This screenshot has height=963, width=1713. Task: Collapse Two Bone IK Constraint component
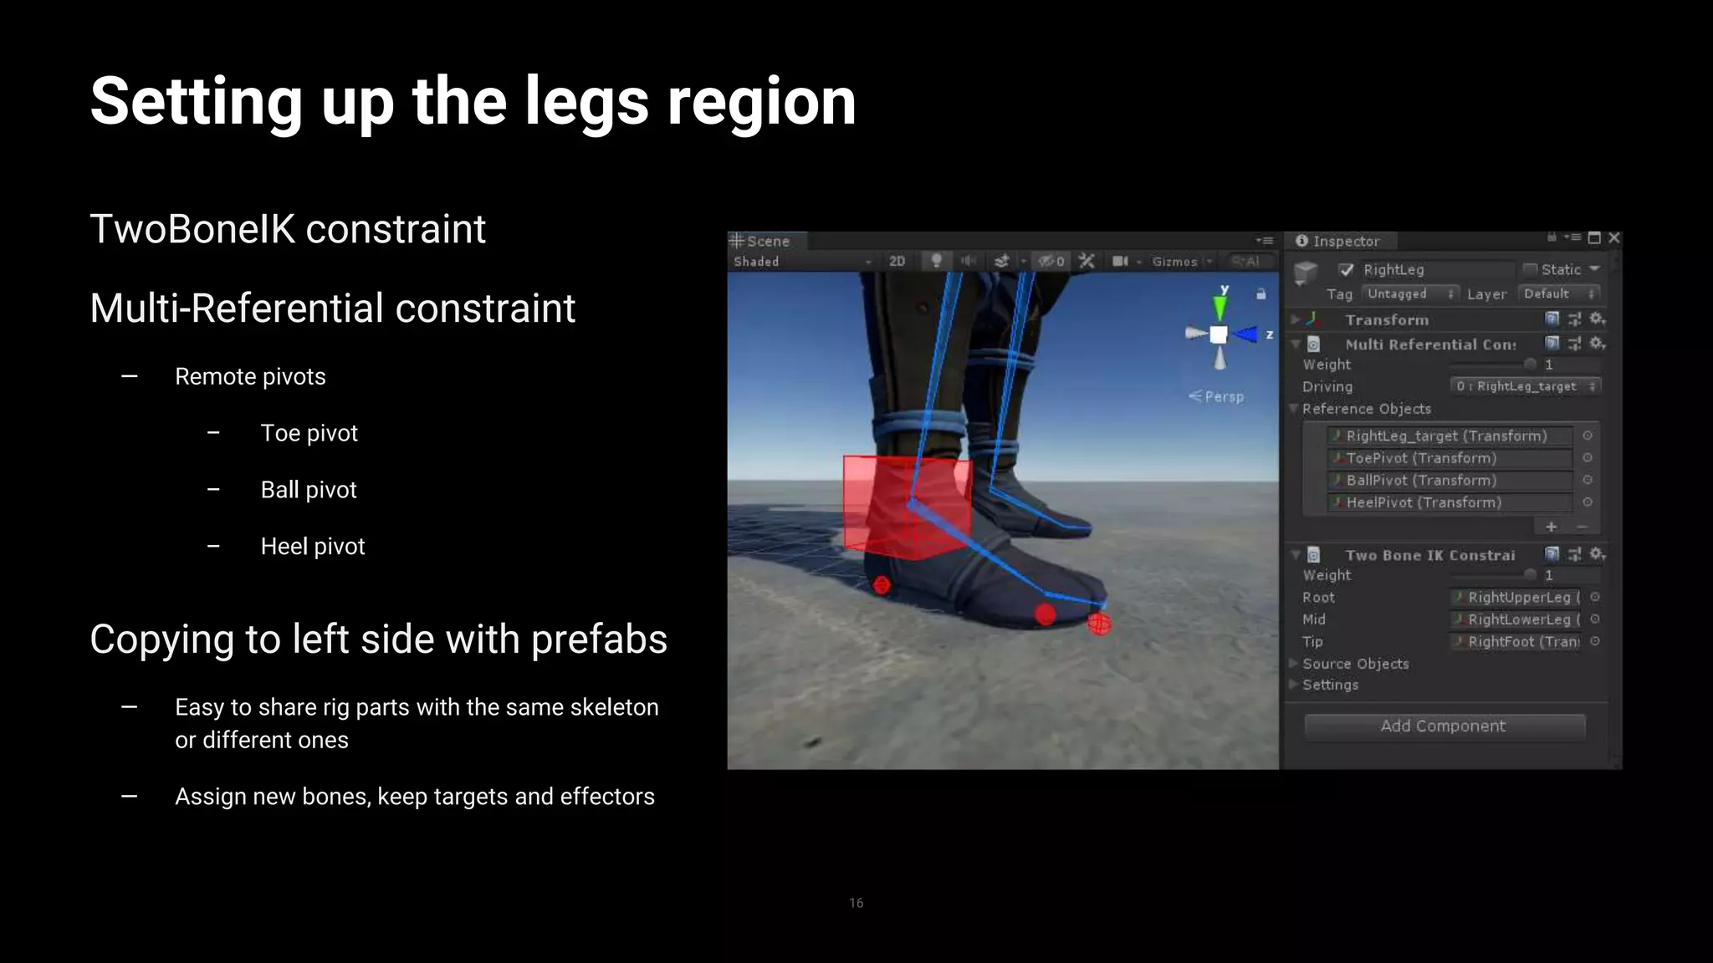point(1296,554)
